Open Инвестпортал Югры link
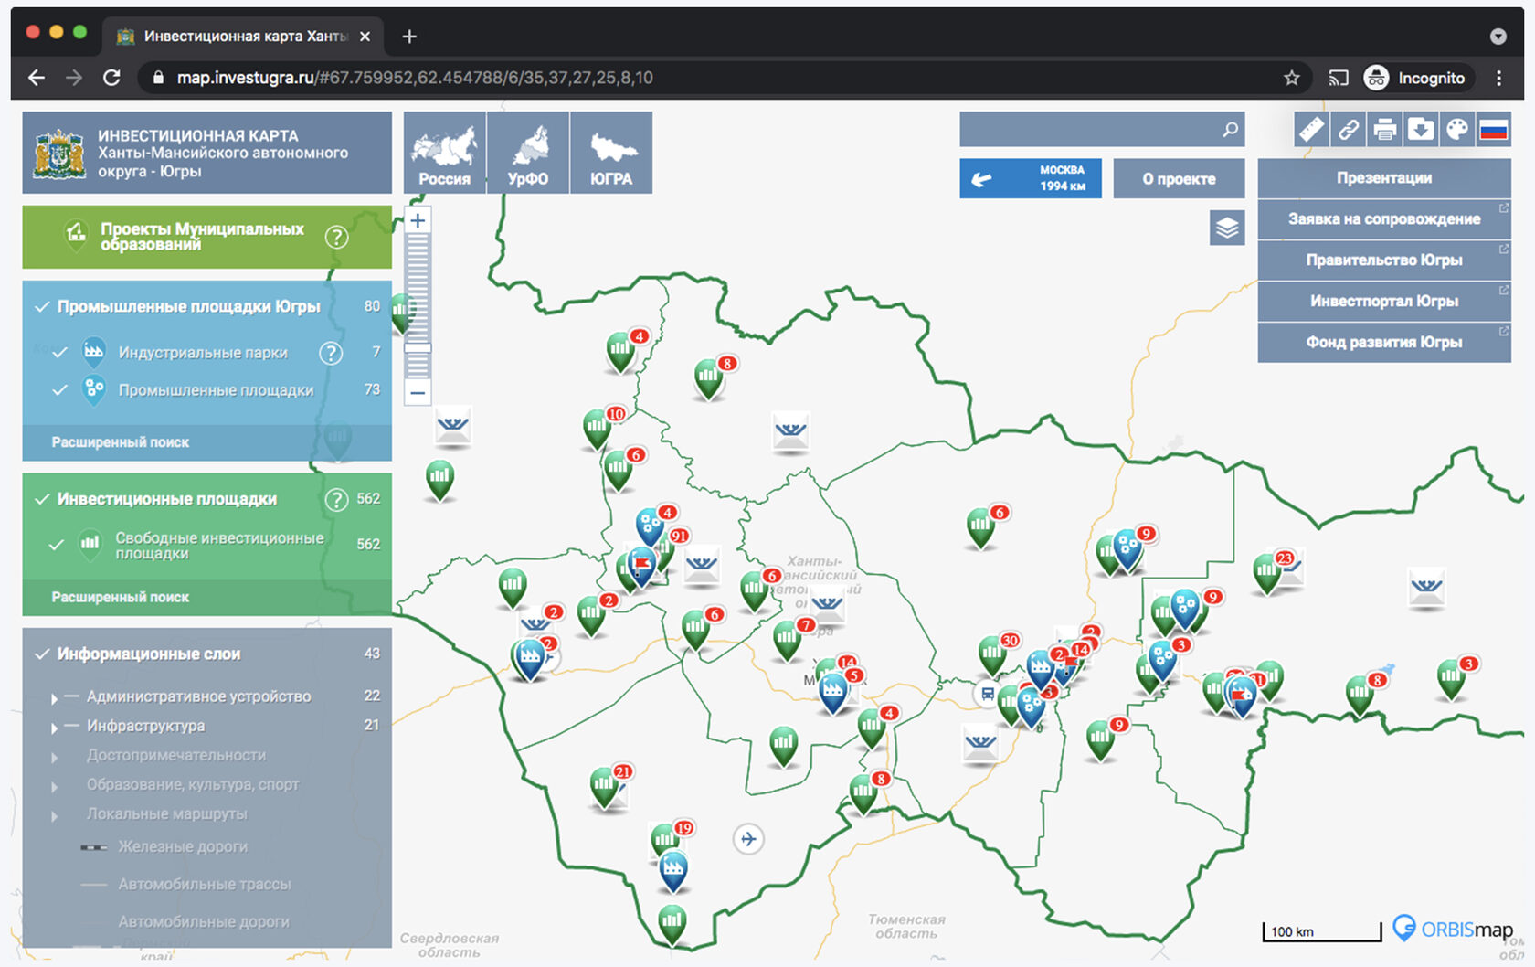Viewport: 1535px width, 967px height. (1384, 302)
